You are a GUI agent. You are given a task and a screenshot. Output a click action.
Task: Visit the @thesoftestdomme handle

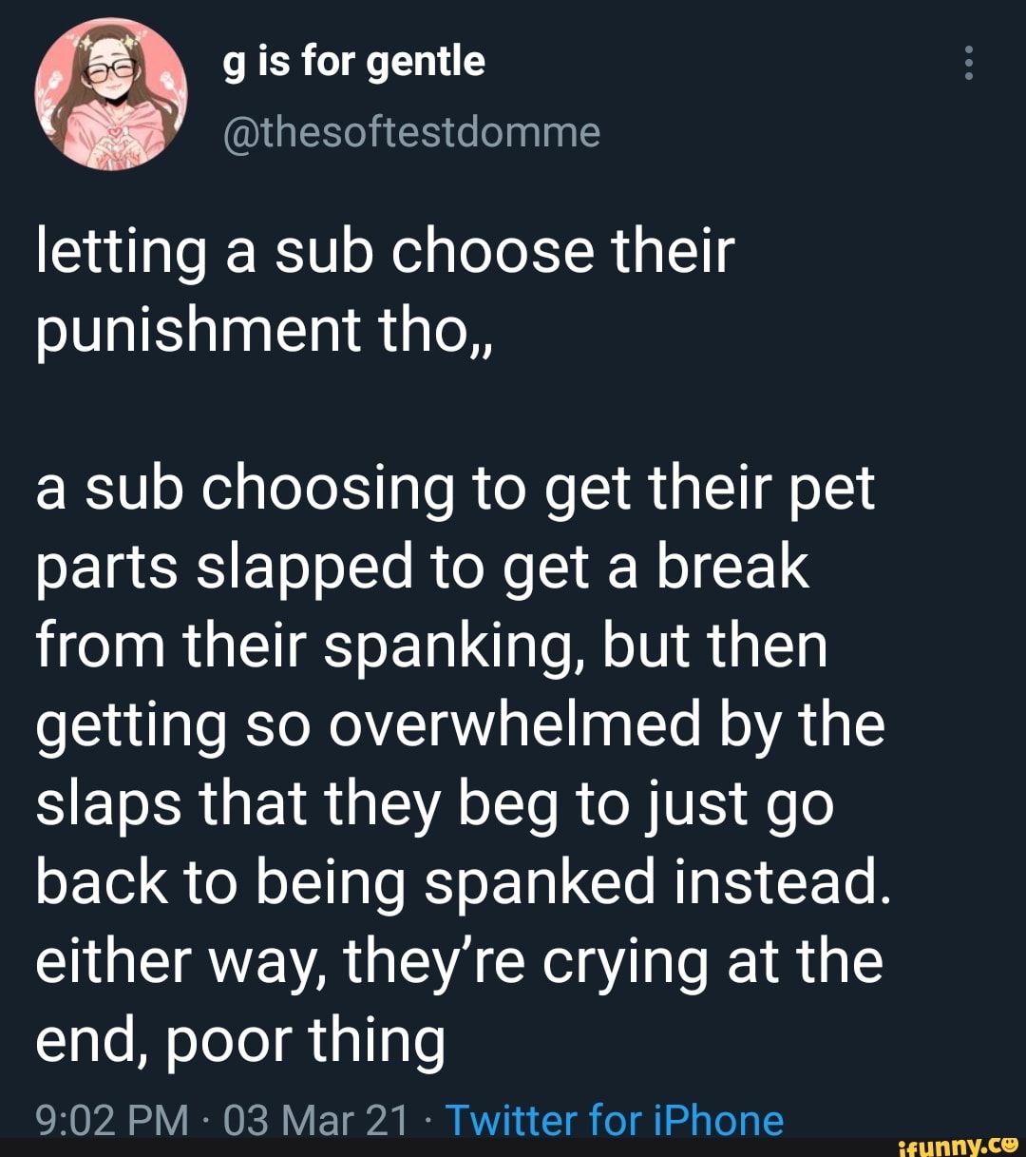point(411,133)
